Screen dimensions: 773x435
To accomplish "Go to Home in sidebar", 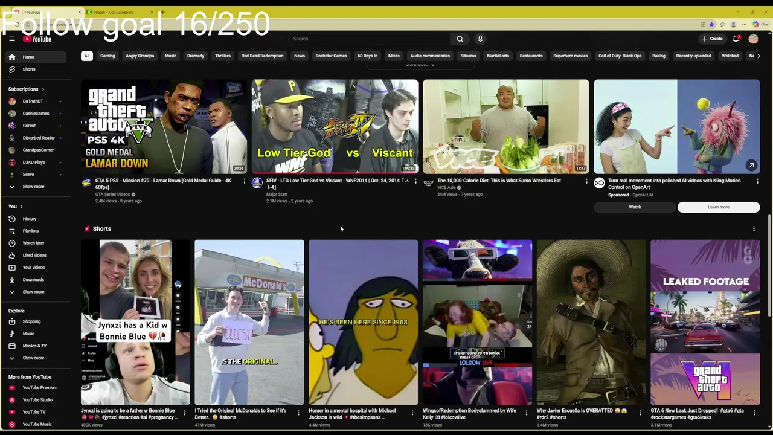I will (x=36, y=57).
